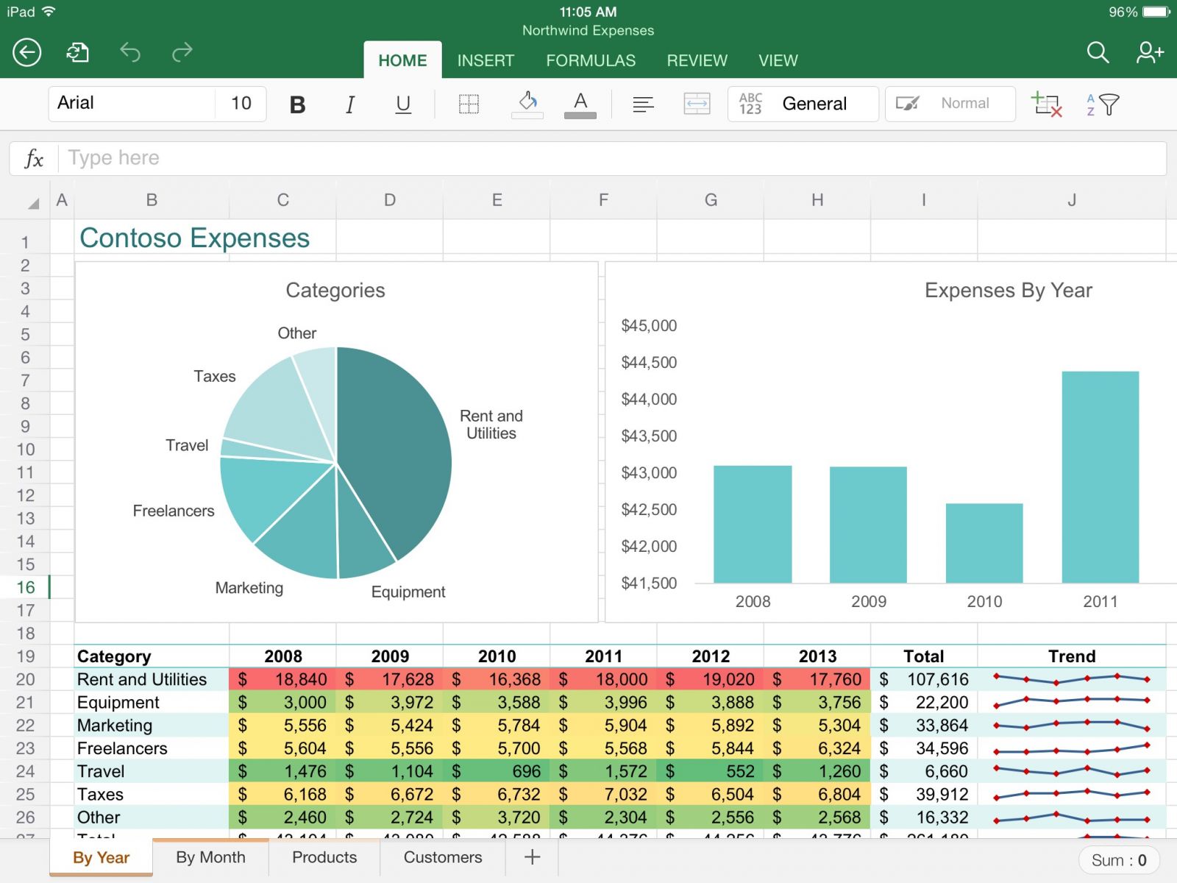This screenshot has width=1177, height=883.
Task: Select the Travel total 6,660 cell
Action: (x=924, y=771)
